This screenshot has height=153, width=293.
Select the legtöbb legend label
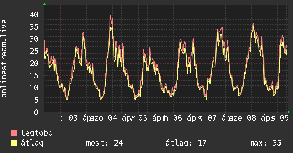tap(37, 133)
